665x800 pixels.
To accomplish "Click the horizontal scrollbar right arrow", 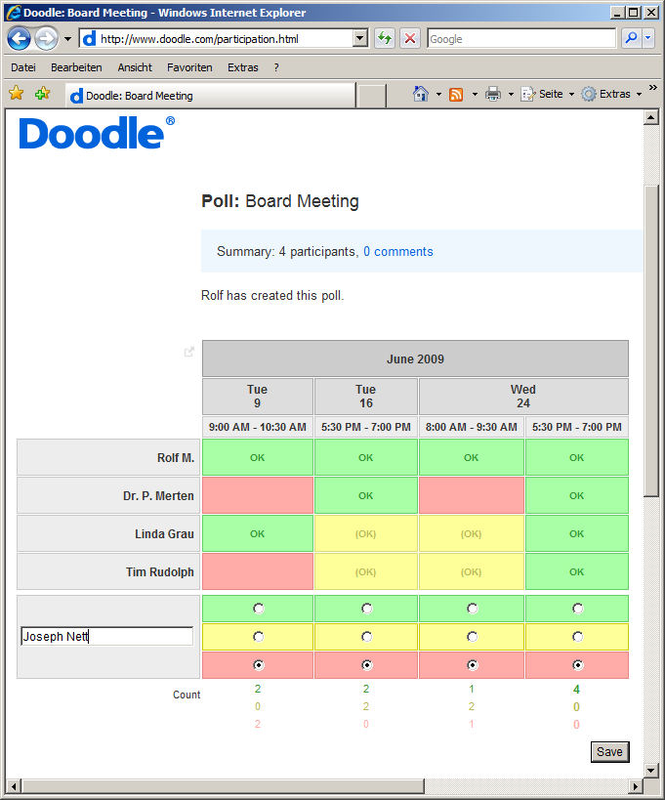I will pyautogui.click(x=636, y=786).
